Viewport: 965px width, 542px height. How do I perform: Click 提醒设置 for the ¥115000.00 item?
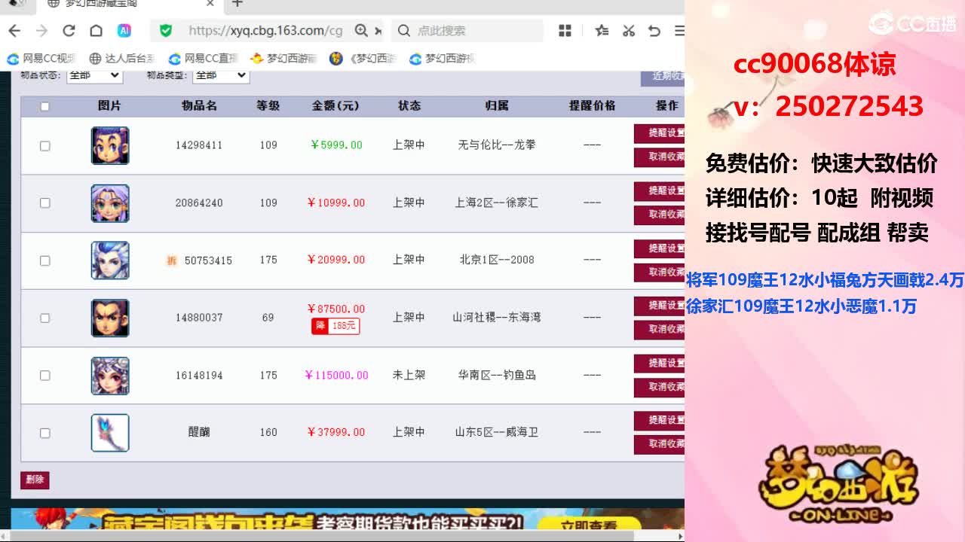[x=660, y=364]
